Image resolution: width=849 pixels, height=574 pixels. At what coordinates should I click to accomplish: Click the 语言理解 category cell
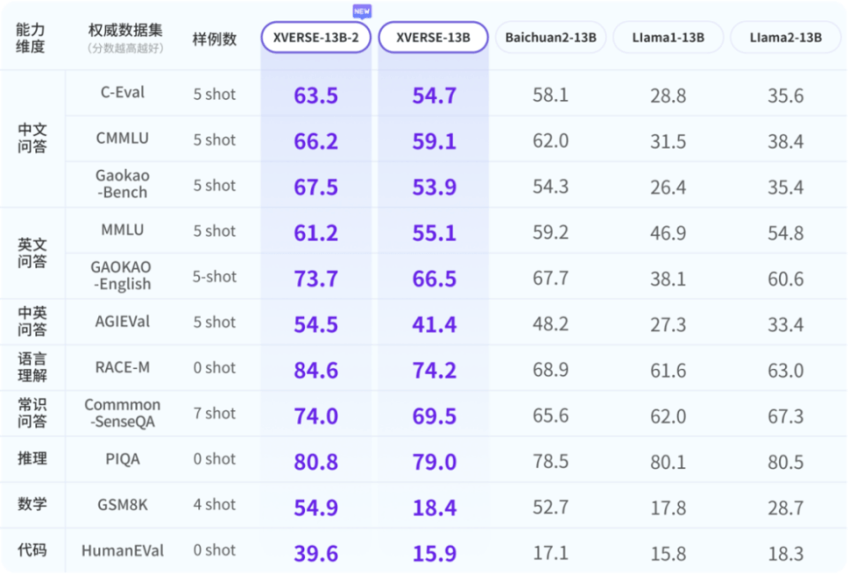33,368
